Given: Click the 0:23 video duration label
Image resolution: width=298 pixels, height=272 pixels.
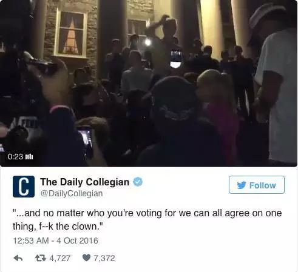Looking at the screenshot, I should tap(16, 157).
